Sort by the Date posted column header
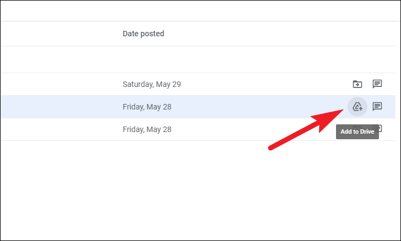This screenshot has width=401, height=241. 143,34
